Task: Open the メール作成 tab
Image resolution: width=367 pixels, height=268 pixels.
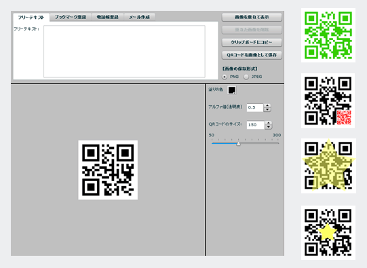Action: (140, 17)
